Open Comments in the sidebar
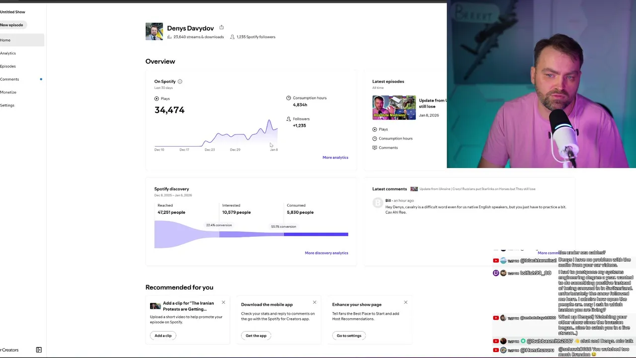The image size is (636, 358). 9,79
